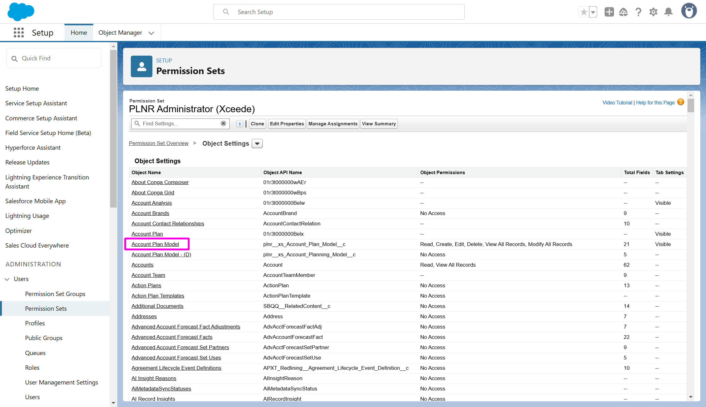Image resolution: width=706 pixels, height=407 pixels.
Task: Click the Favorites star icon
Action: (584, 12)
